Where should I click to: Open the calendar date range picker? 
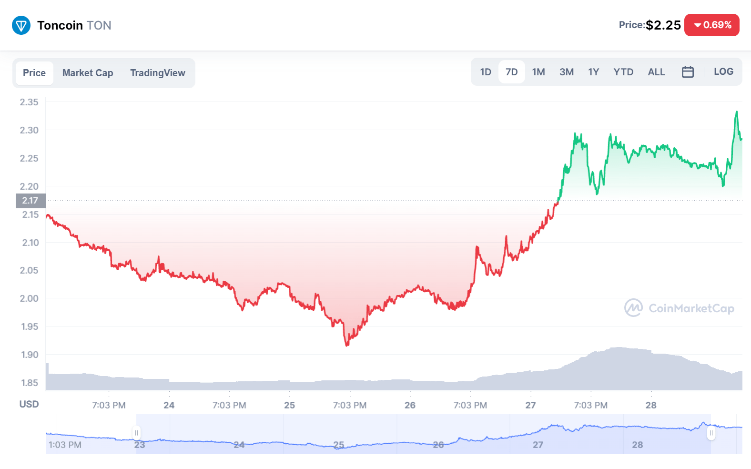pos(688,72)
